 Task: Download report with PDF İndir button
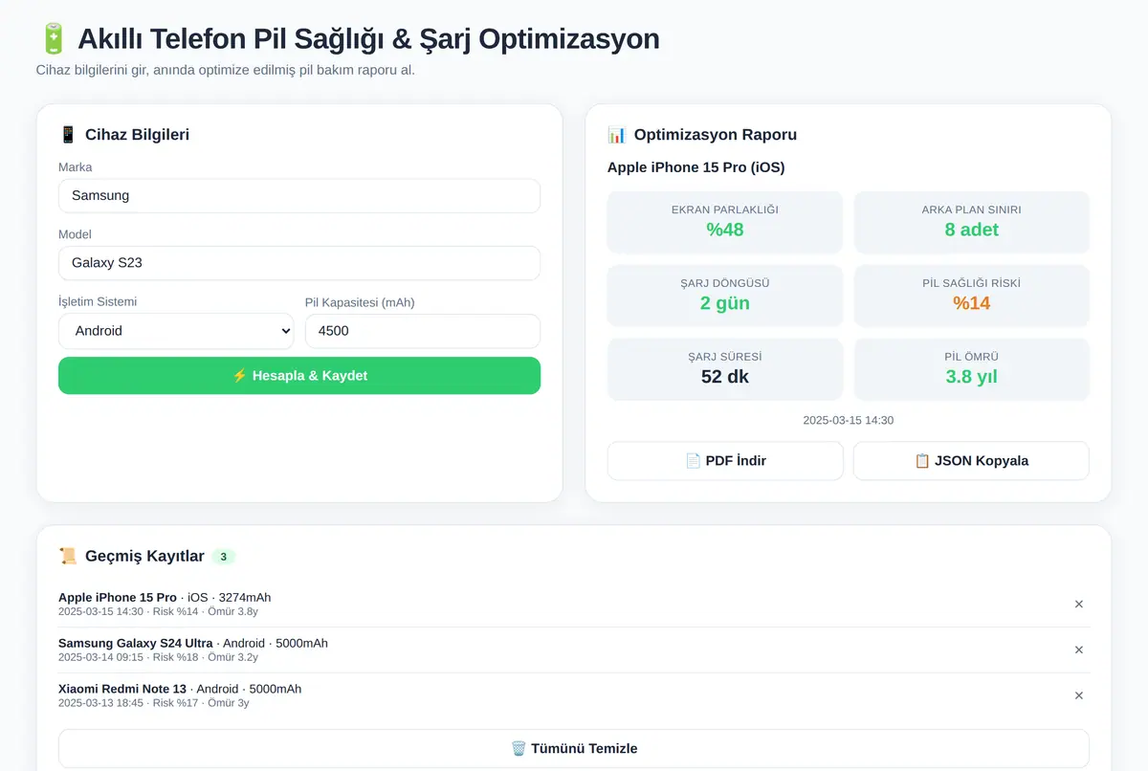pyautogui.click(x=725, y=461)
